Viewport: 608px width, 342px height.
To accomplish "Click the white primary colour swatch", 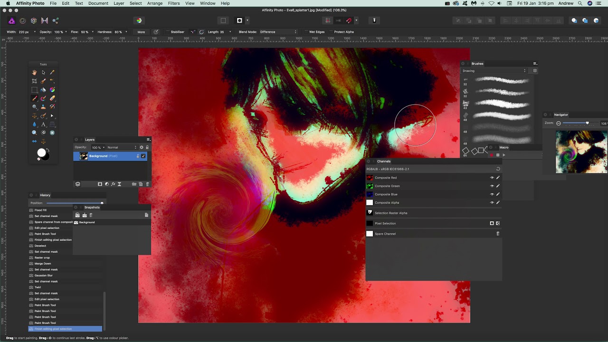I will click(42, 152).
